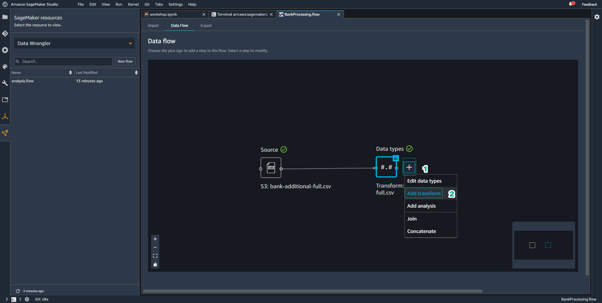This screenshot has width=602, height=303.
Task: Open the Git sidebar icon
Action: (5, 33)
